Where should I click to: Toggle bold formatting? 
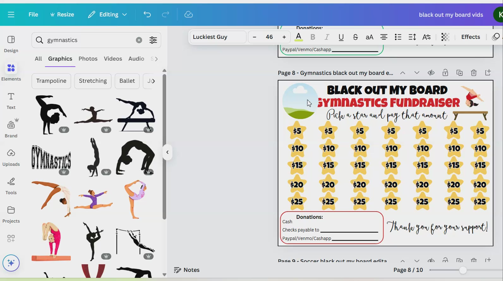tap(313, 37)
